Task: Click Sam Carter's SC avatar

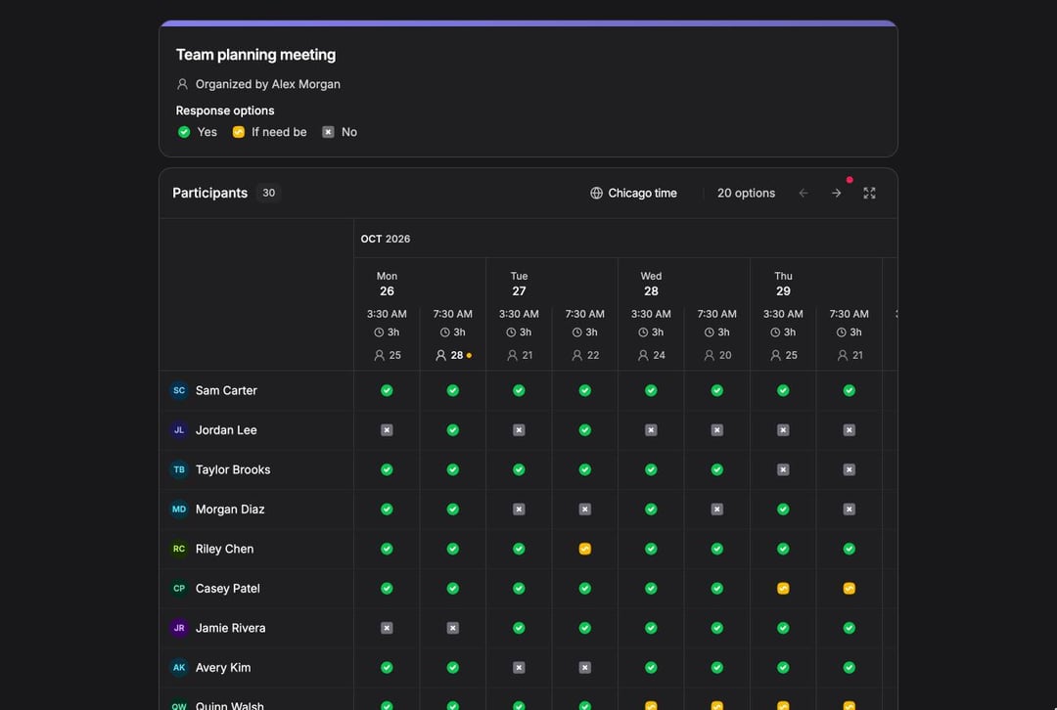Action: click(179, 391)
